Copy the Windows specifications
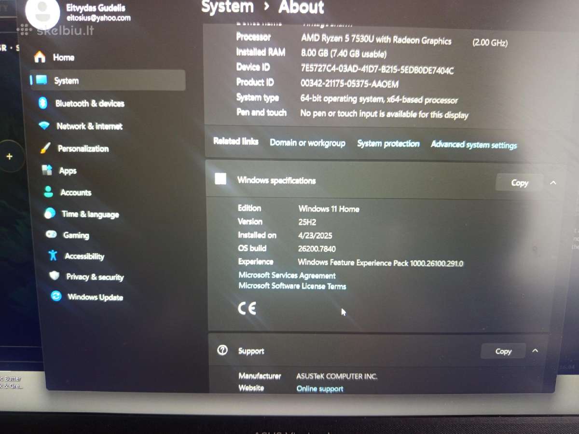The image size is (579, 434). coord(520,183)
